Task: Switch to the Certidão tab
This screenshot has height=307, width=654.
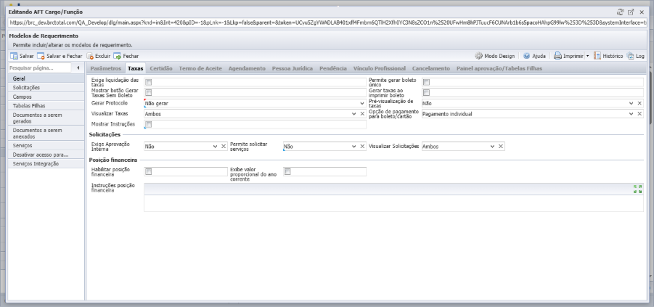Action: pos(161,68)
